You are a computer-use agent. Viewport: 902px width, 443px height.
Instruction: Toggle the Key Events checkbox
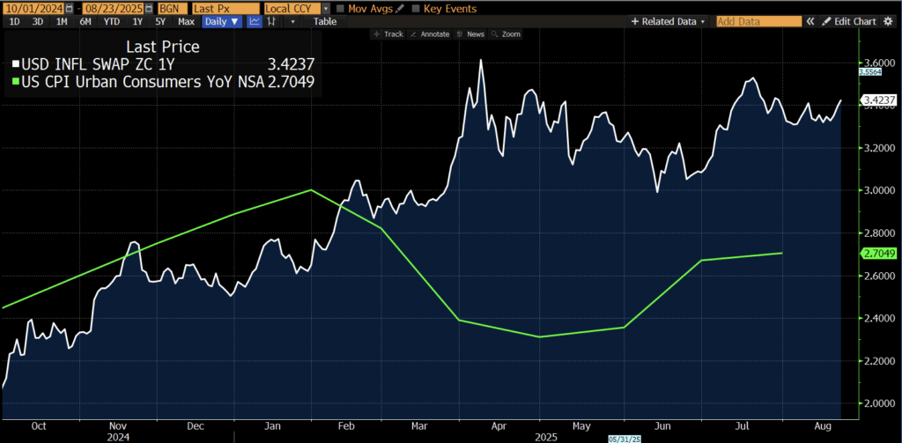point(417,9)
